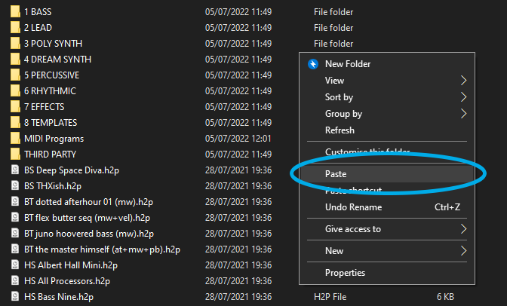The image size is (507, 306).
Task: Open Properties from the context menu
Action: click(x=345, y=273)
